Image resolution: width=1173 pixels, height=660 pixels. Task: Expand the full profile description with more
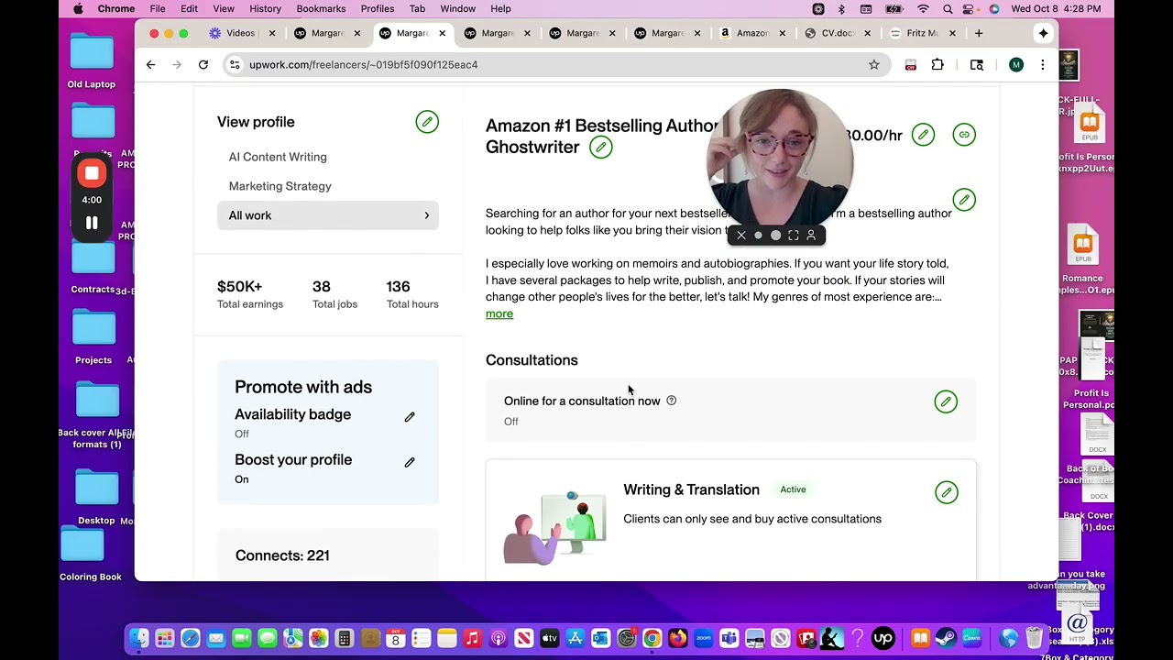tap(499, 313)
